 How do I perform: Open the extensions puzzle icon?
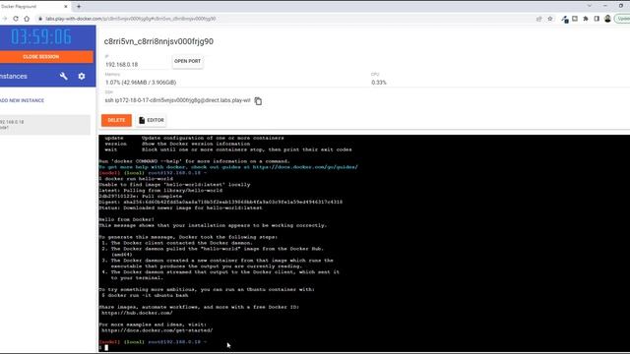coord(586,19)
